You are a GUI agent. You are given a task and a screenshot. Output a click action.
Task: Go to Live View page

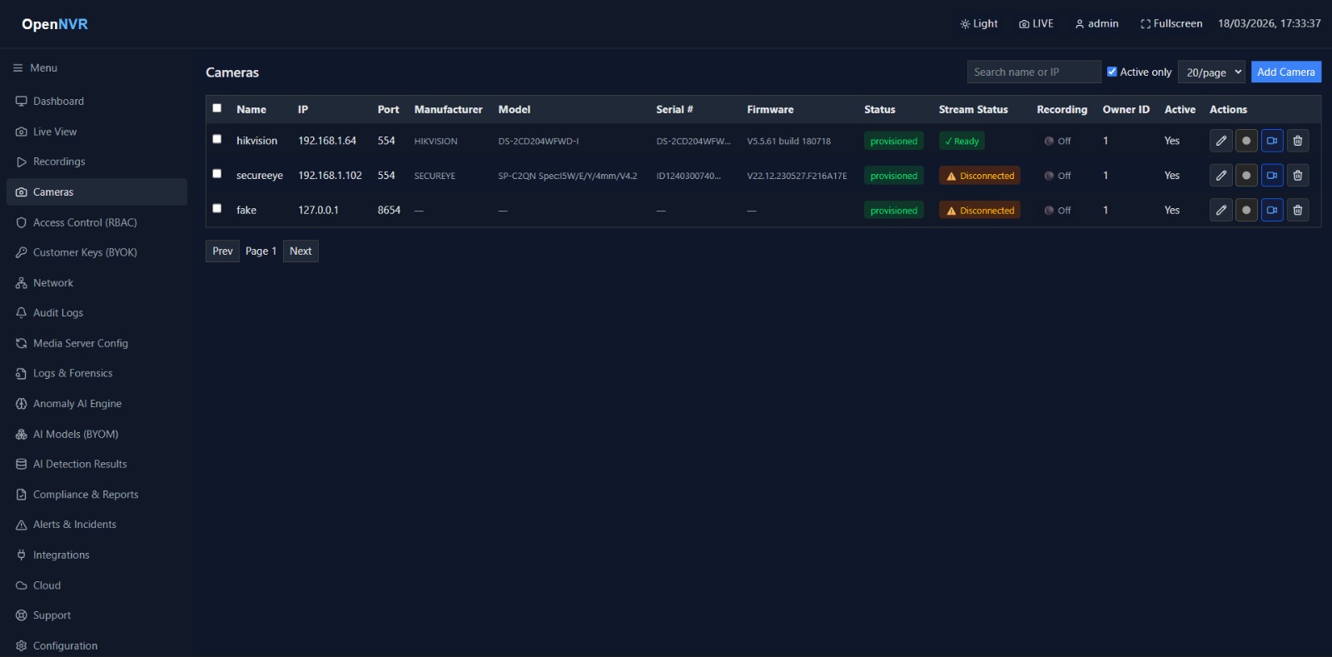97,132
